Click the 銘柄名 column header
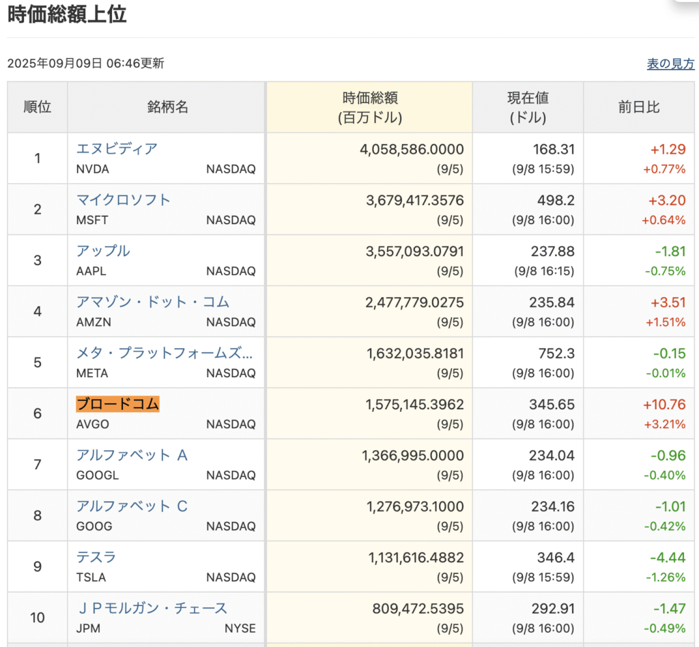Screen dimensions: 699x647 tap(167, 107)
